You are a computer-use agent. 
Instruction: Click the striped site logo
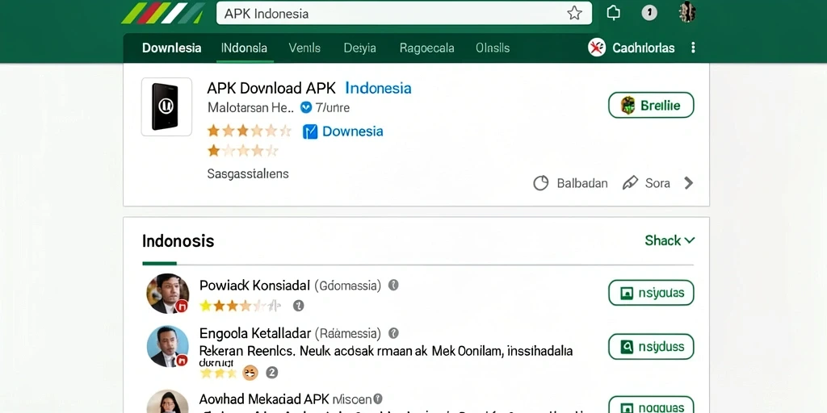coord(163,13)
